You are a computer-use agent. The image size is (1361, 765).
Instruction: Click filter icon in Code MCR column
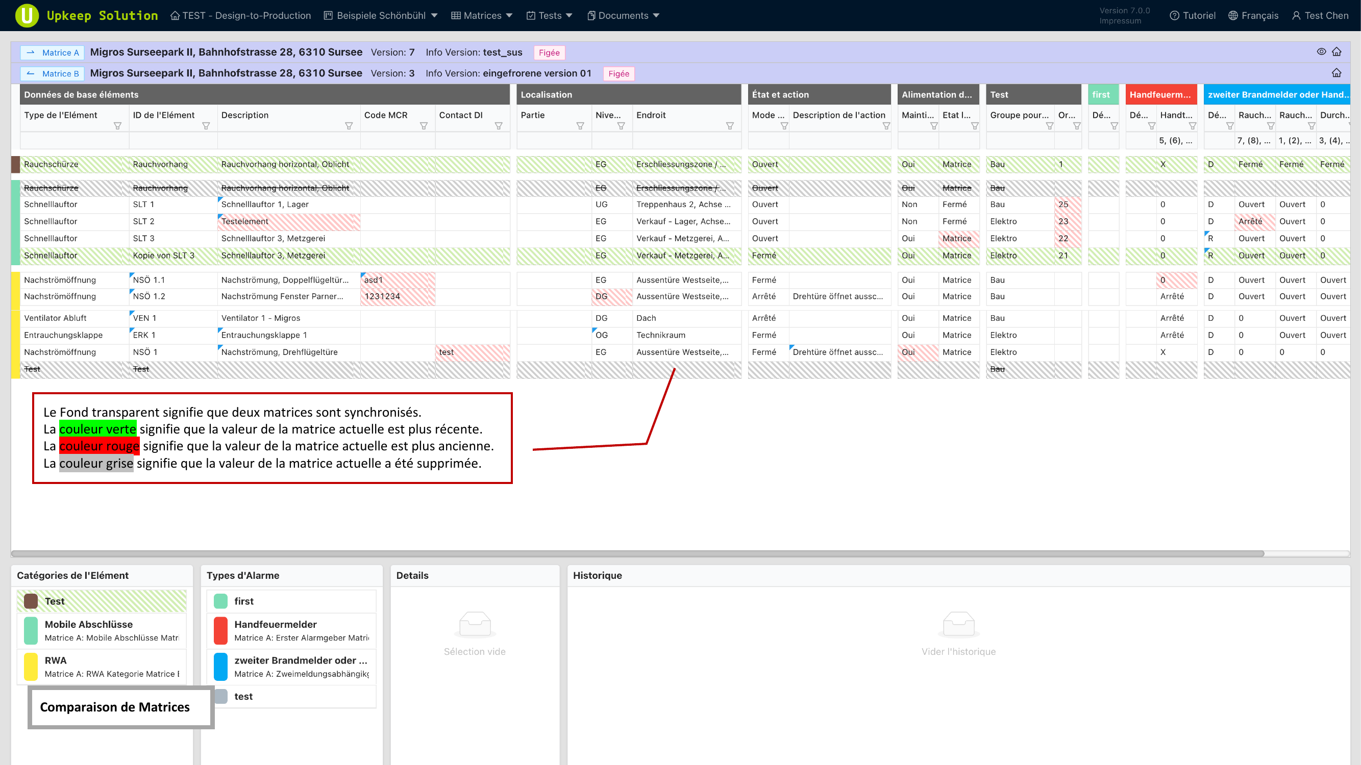tap(424, 126)
